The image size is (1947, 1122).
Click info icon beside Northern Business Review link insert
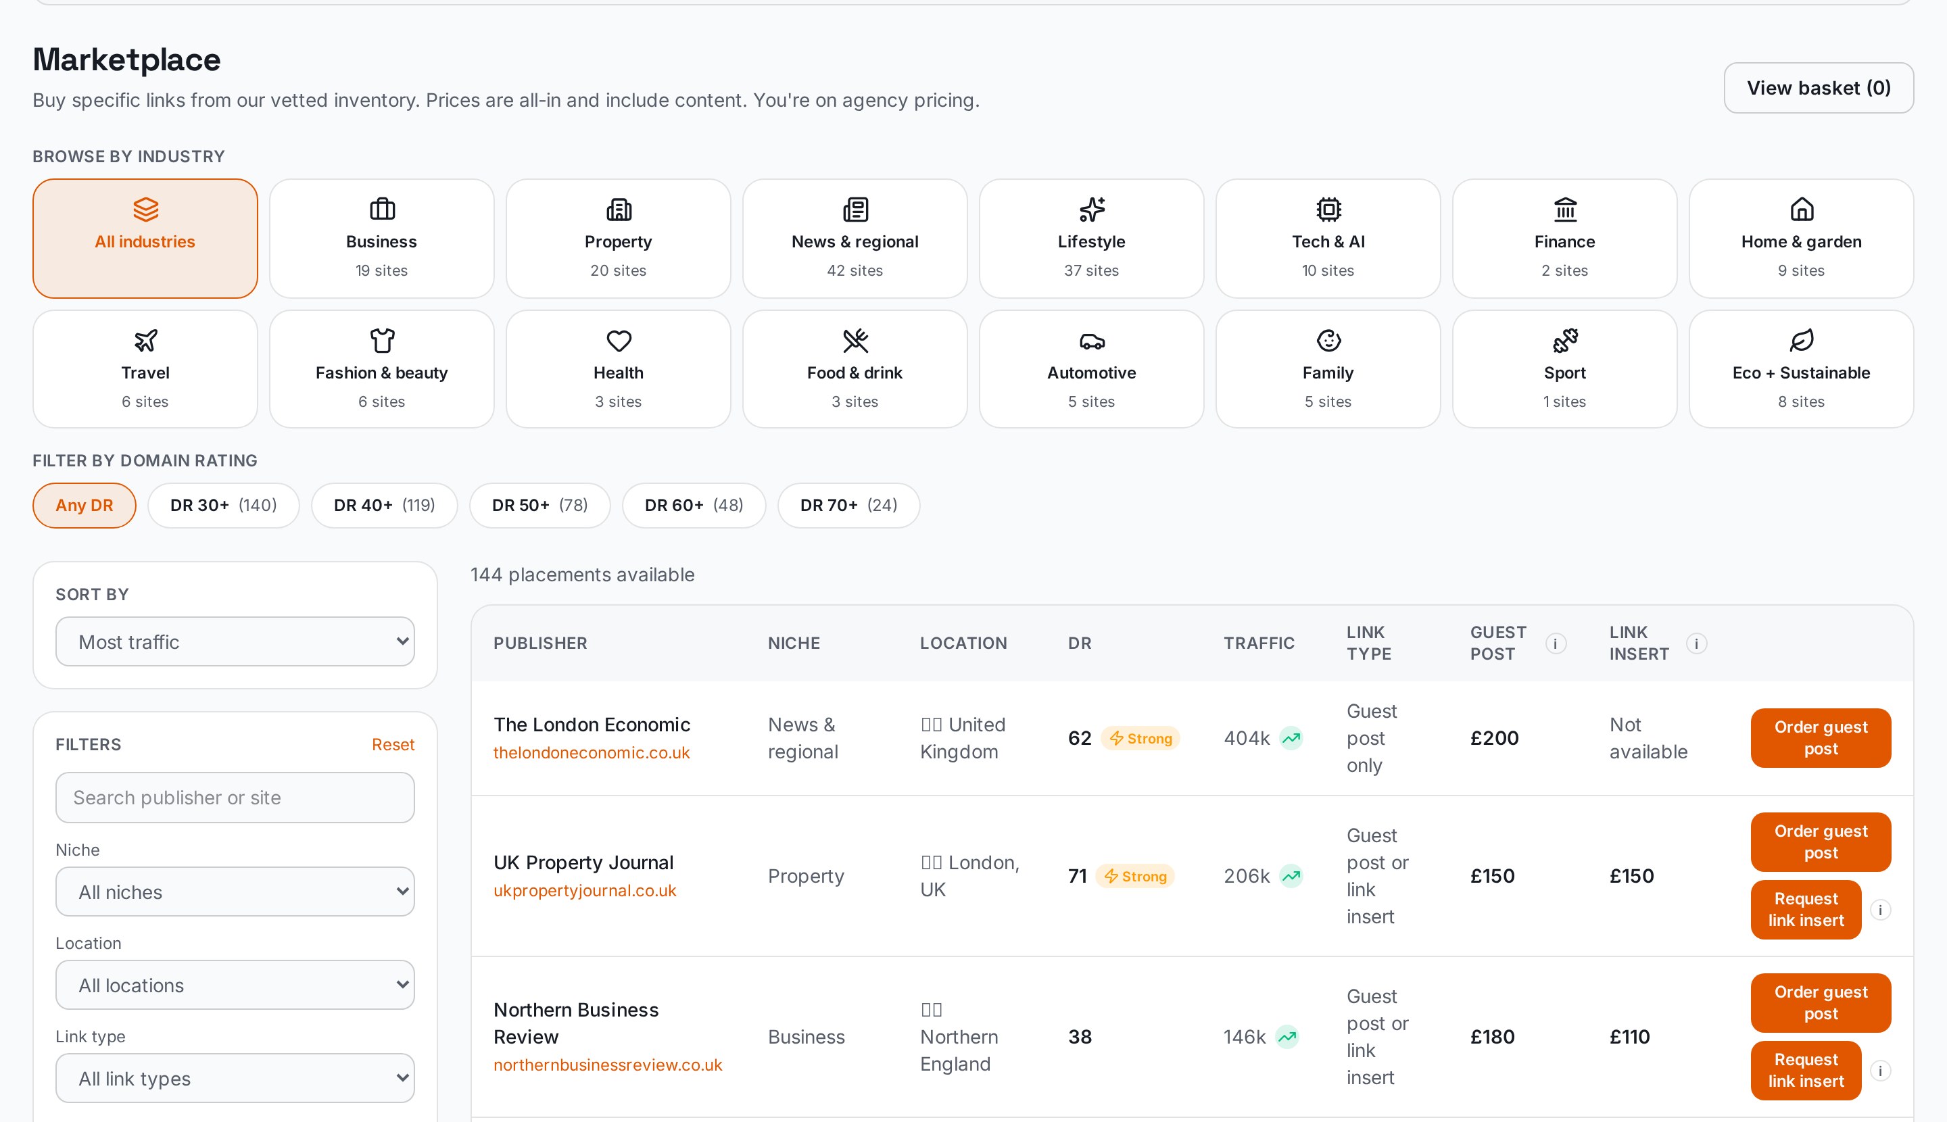tap(1880, 1071)
